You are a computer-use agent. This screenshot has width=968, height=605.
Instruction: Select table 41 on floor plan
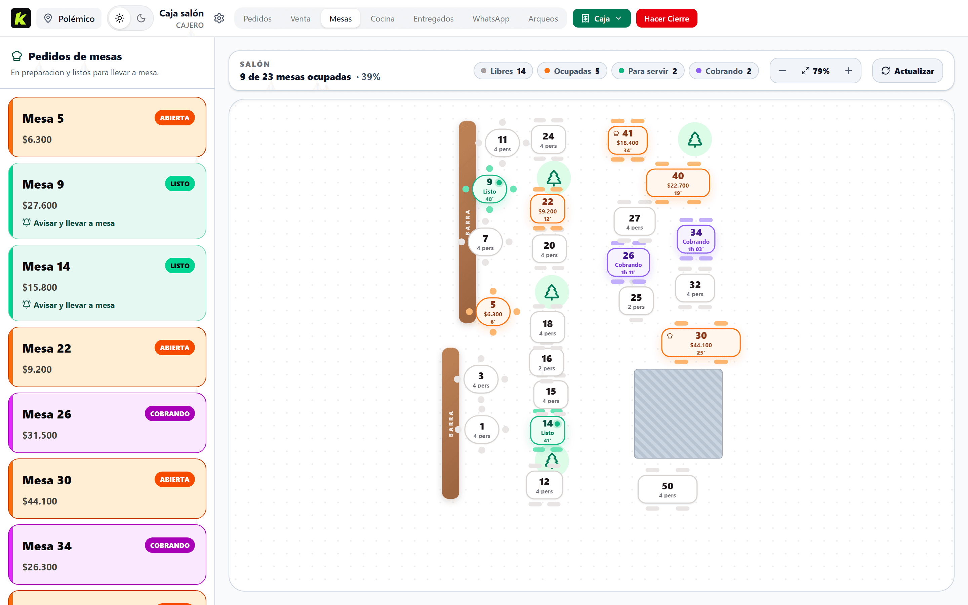627,140
